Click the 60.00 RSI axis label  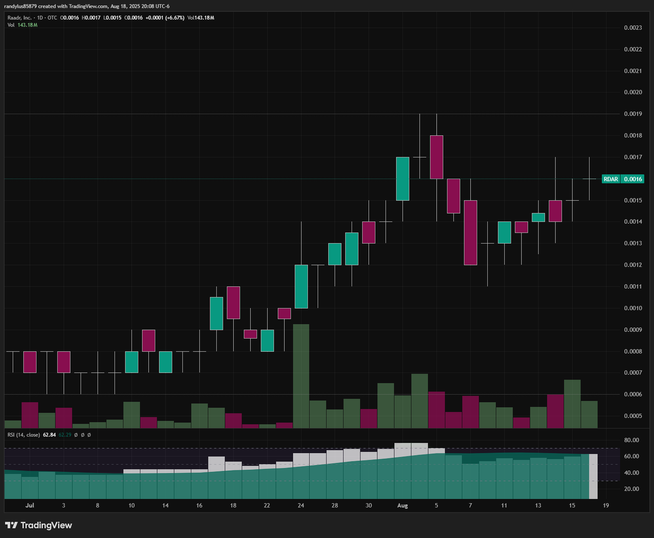pyautogui.click(x=632, y=456)
